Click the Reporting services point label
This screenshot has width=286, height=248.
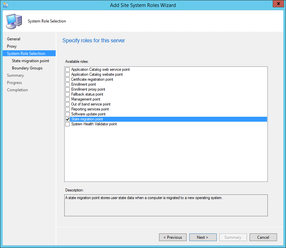[90, 109]
